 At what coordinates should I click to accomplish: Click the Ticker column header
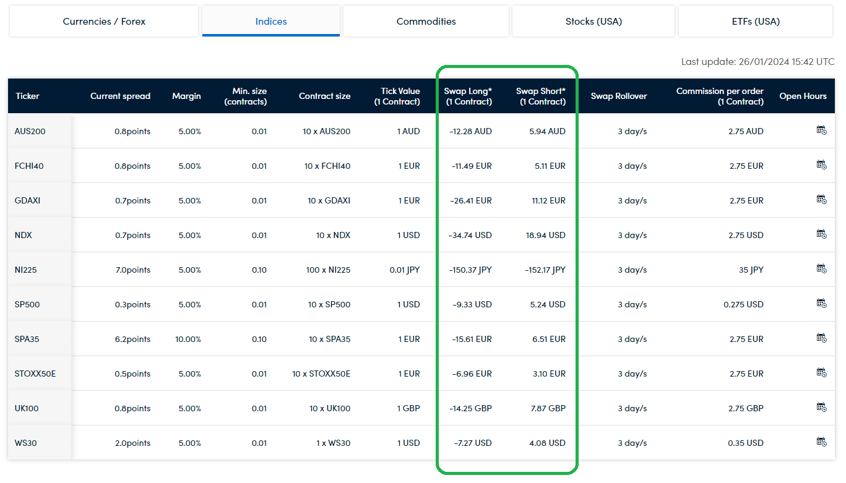pos(27,96)
